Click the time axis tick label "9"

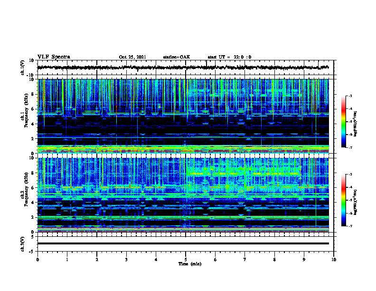pyautogui.click(x=304, y=260)
